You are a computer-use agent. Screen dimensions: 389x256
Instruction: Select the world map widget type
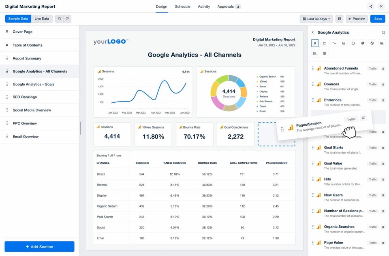[x=373, y=43]
